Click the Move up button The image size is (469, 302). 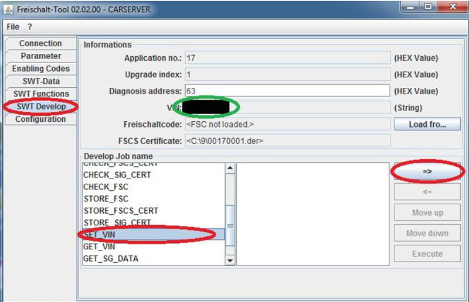click(427, 212)
